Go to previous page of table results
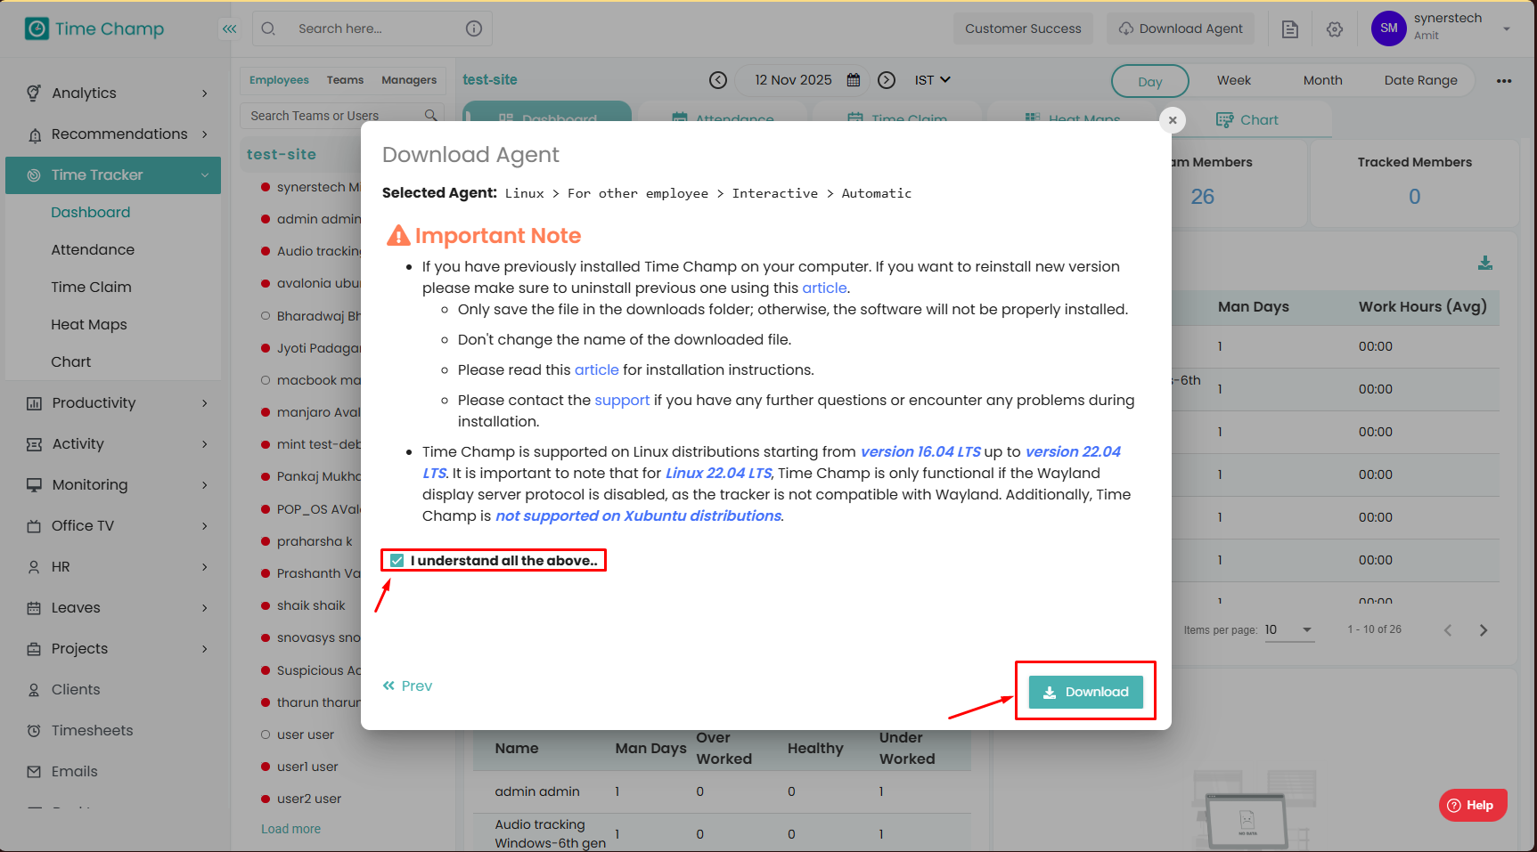 point(1448,630)
